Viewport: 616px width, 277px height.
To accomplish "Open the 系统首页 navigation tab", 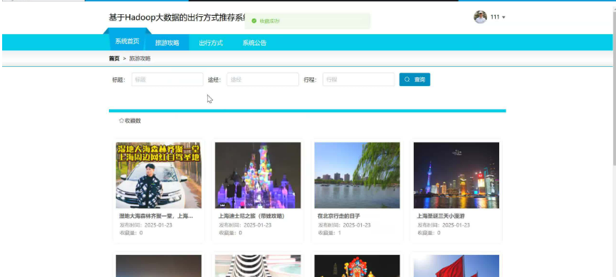I will pyautogui.click(x=127, y=41).
